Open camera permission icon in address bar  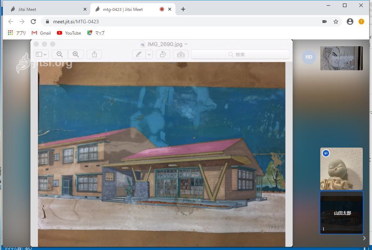(x=325, y=22)
